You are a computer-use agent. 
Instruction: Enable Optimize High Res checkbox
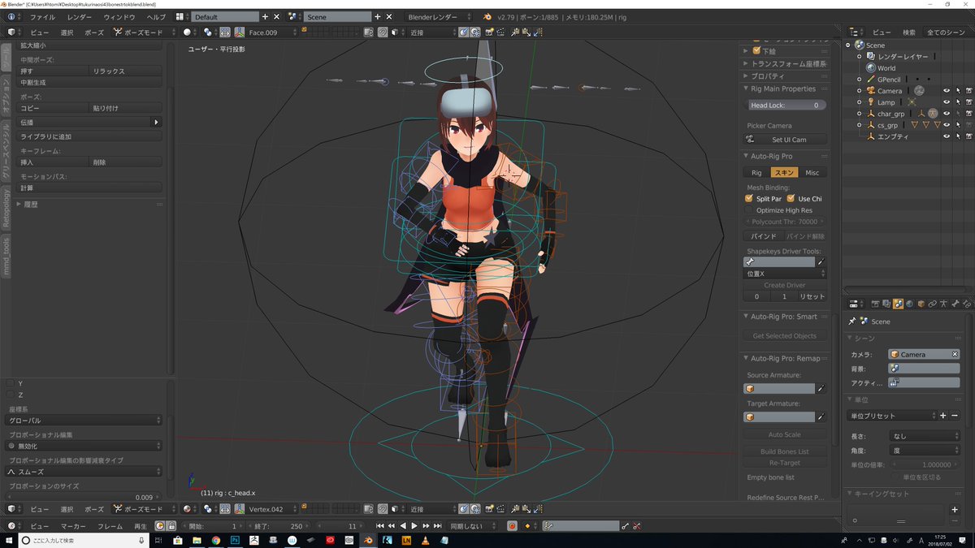749,209
